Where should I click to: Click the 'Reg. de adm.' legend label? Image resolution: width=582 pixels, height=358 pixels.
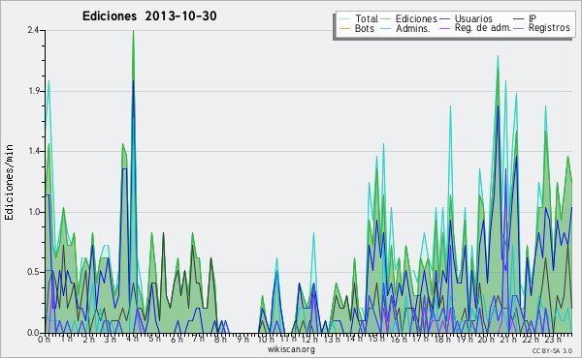(483, 28)
